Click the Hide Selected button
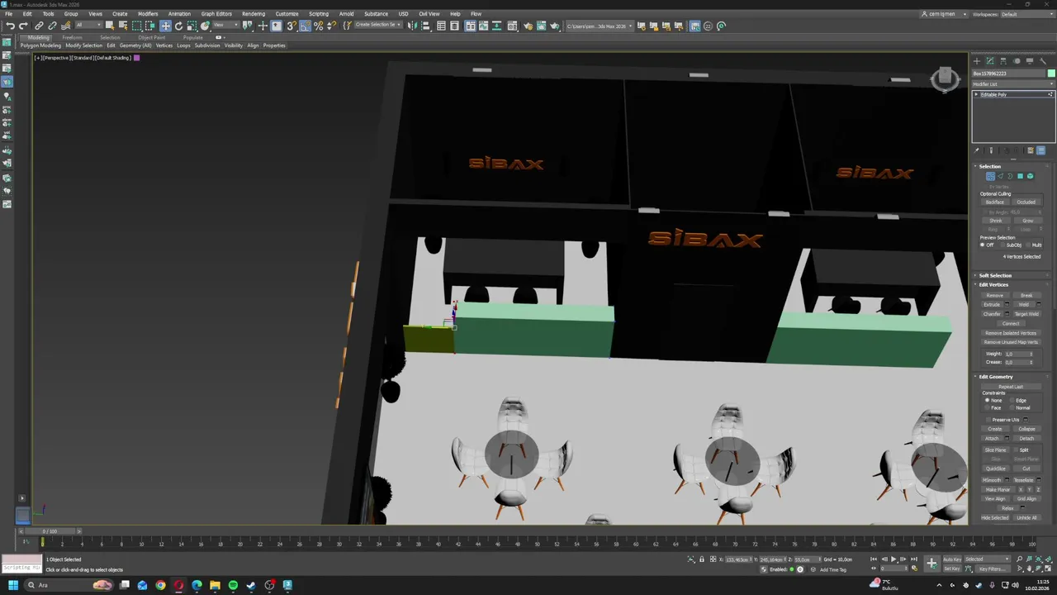Image resolution: width=1057 pixels, height=595 pixels. coord(995,518)
